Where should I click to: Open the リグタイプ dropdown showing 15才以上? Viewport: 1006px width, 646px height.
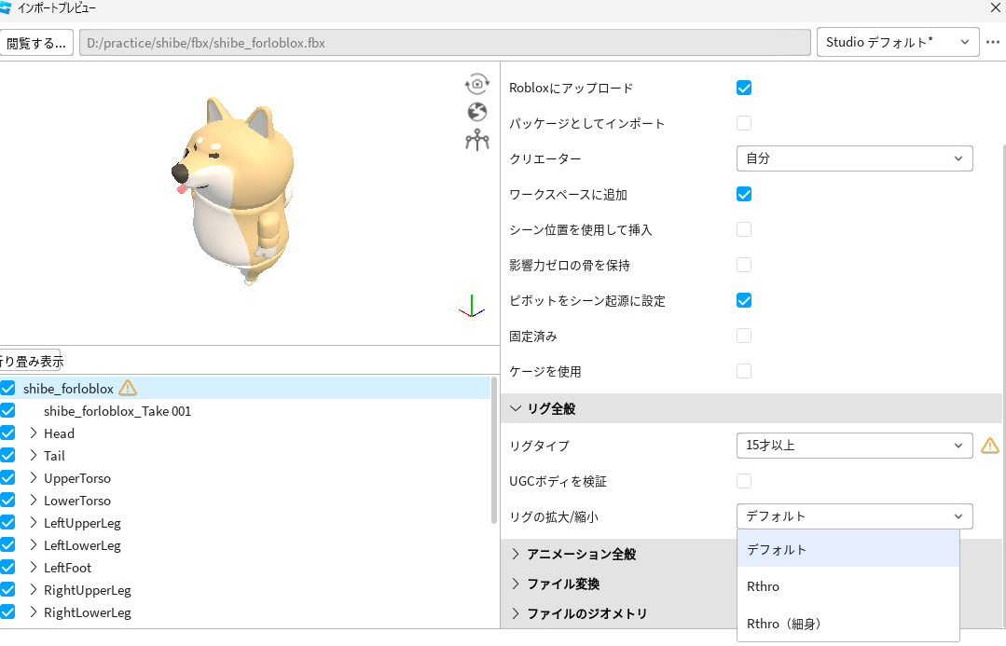(855, 446)
